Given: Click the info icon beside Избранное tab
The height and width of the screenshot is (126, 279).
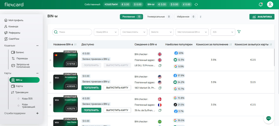Looking at the screenshot, I should click(x=201, y=17).
